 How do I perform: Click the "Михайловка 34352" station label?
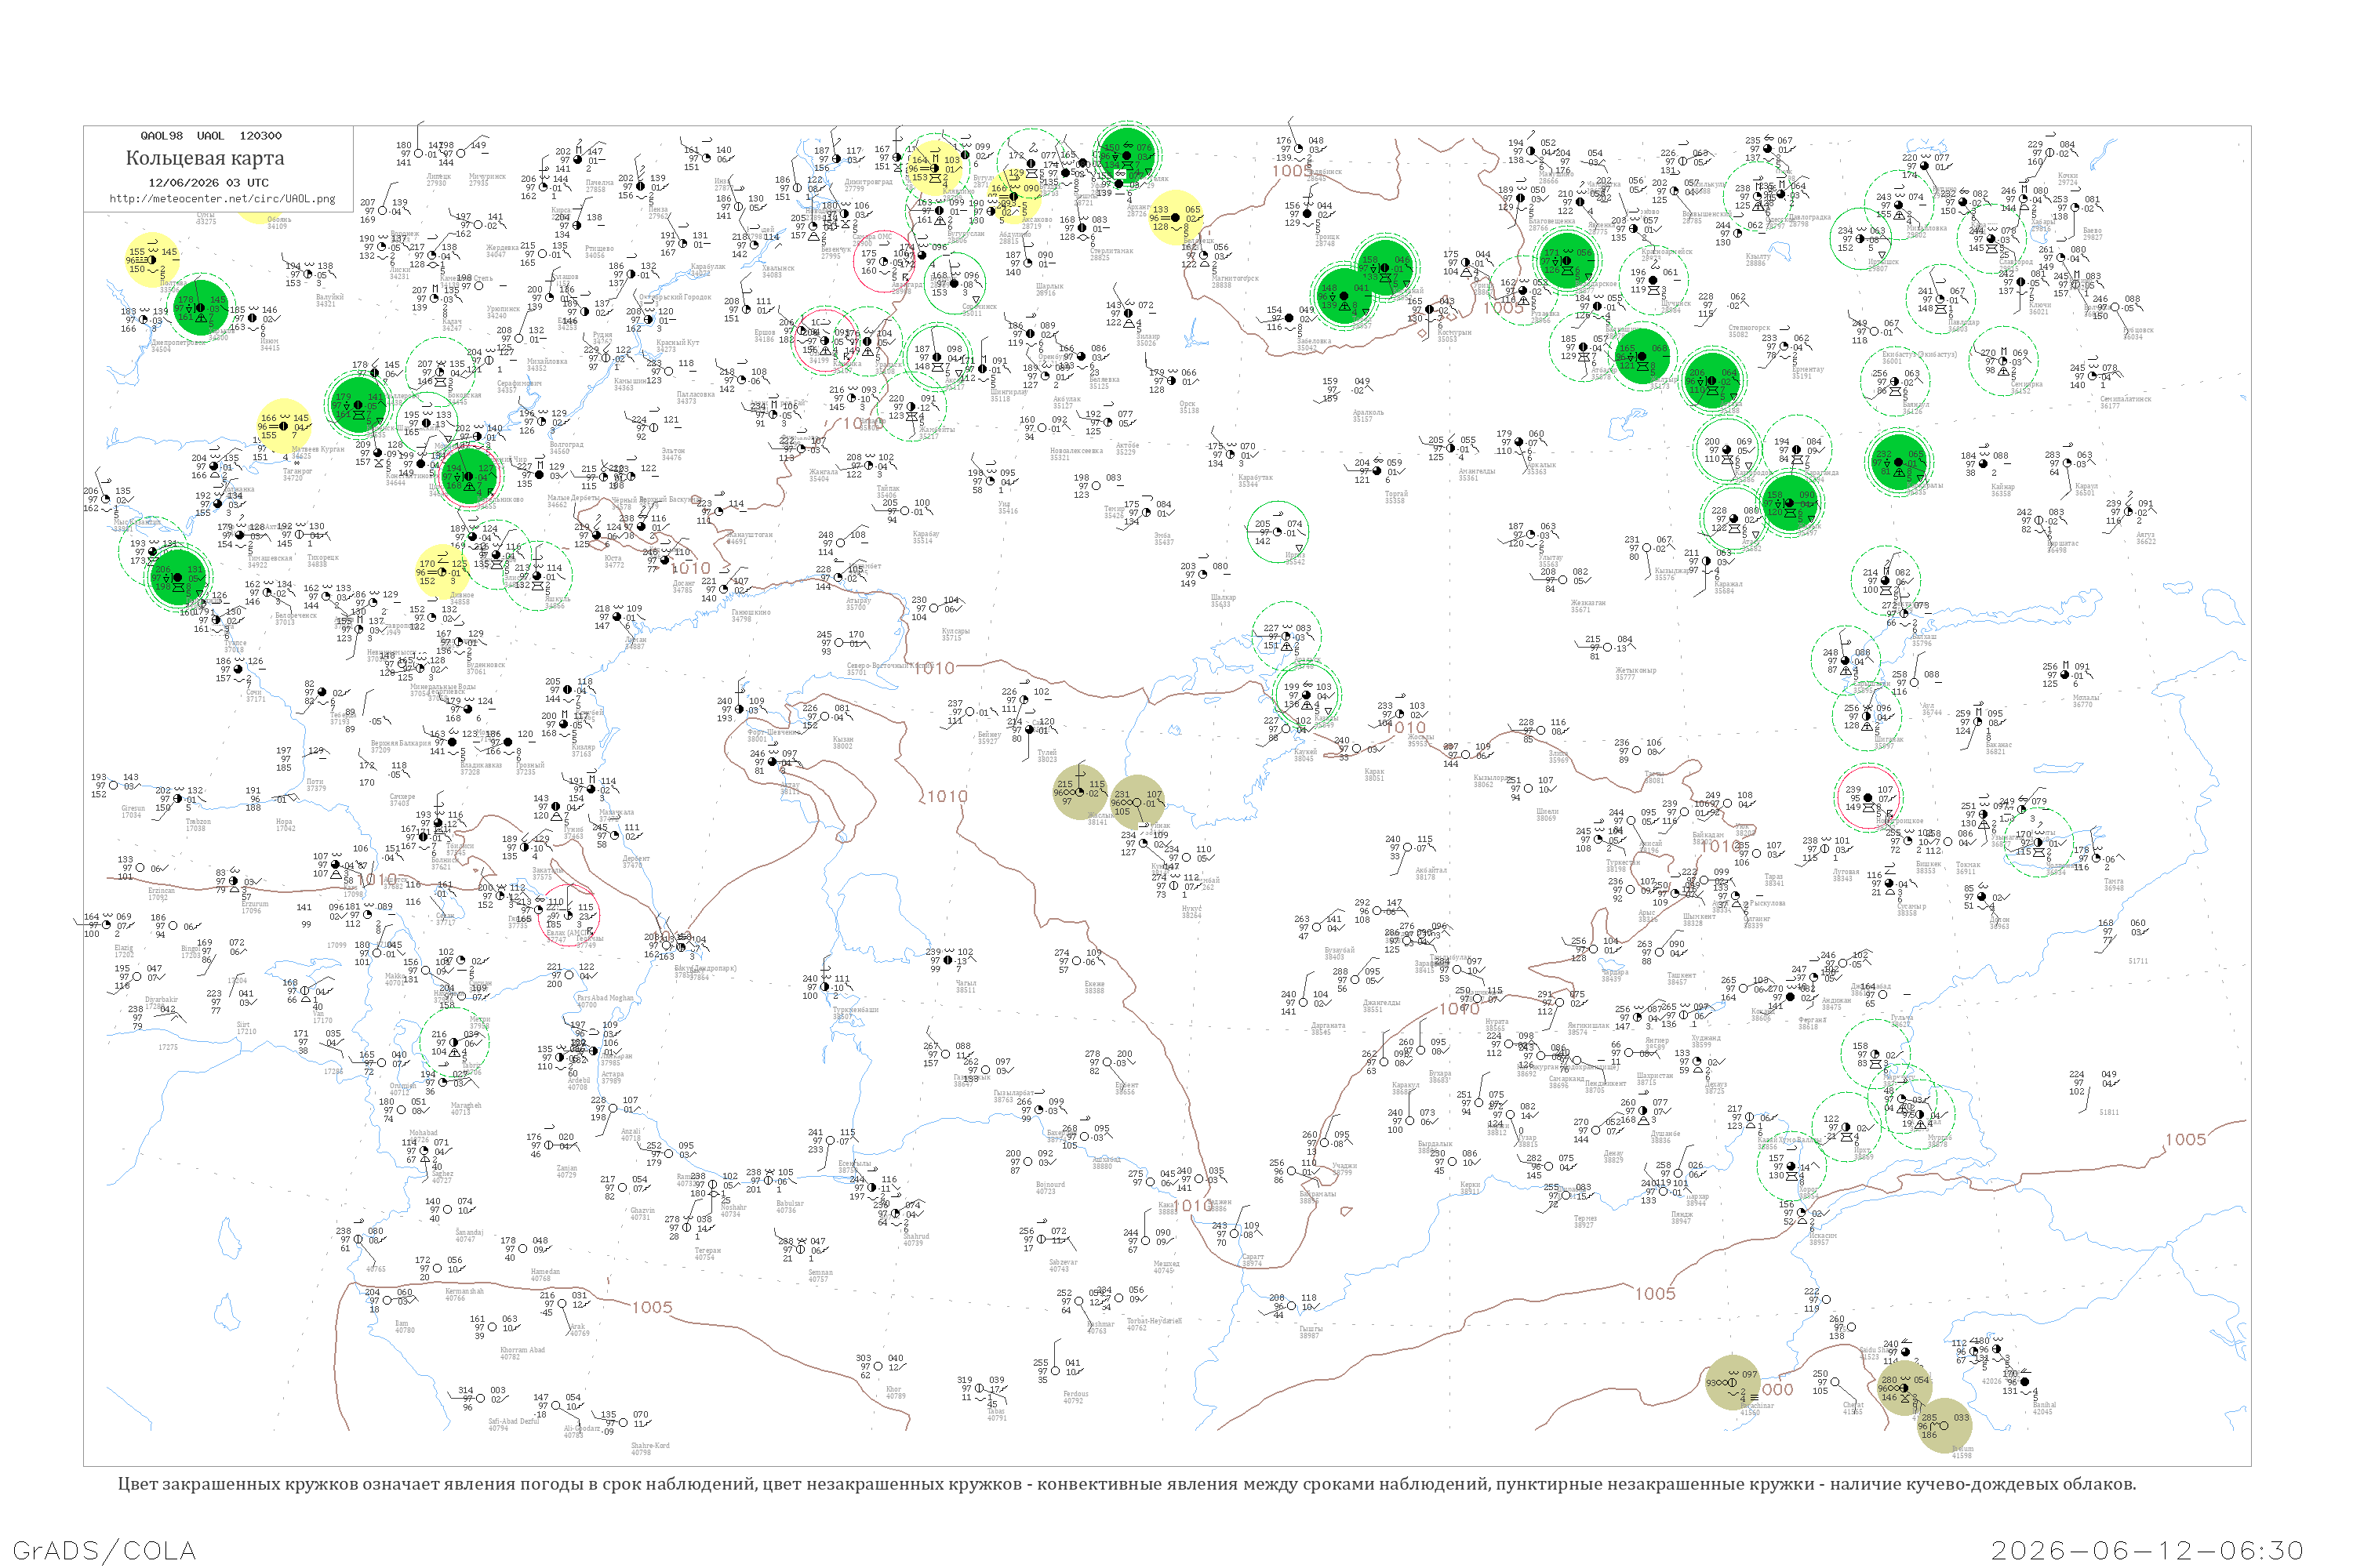point(547,364)
